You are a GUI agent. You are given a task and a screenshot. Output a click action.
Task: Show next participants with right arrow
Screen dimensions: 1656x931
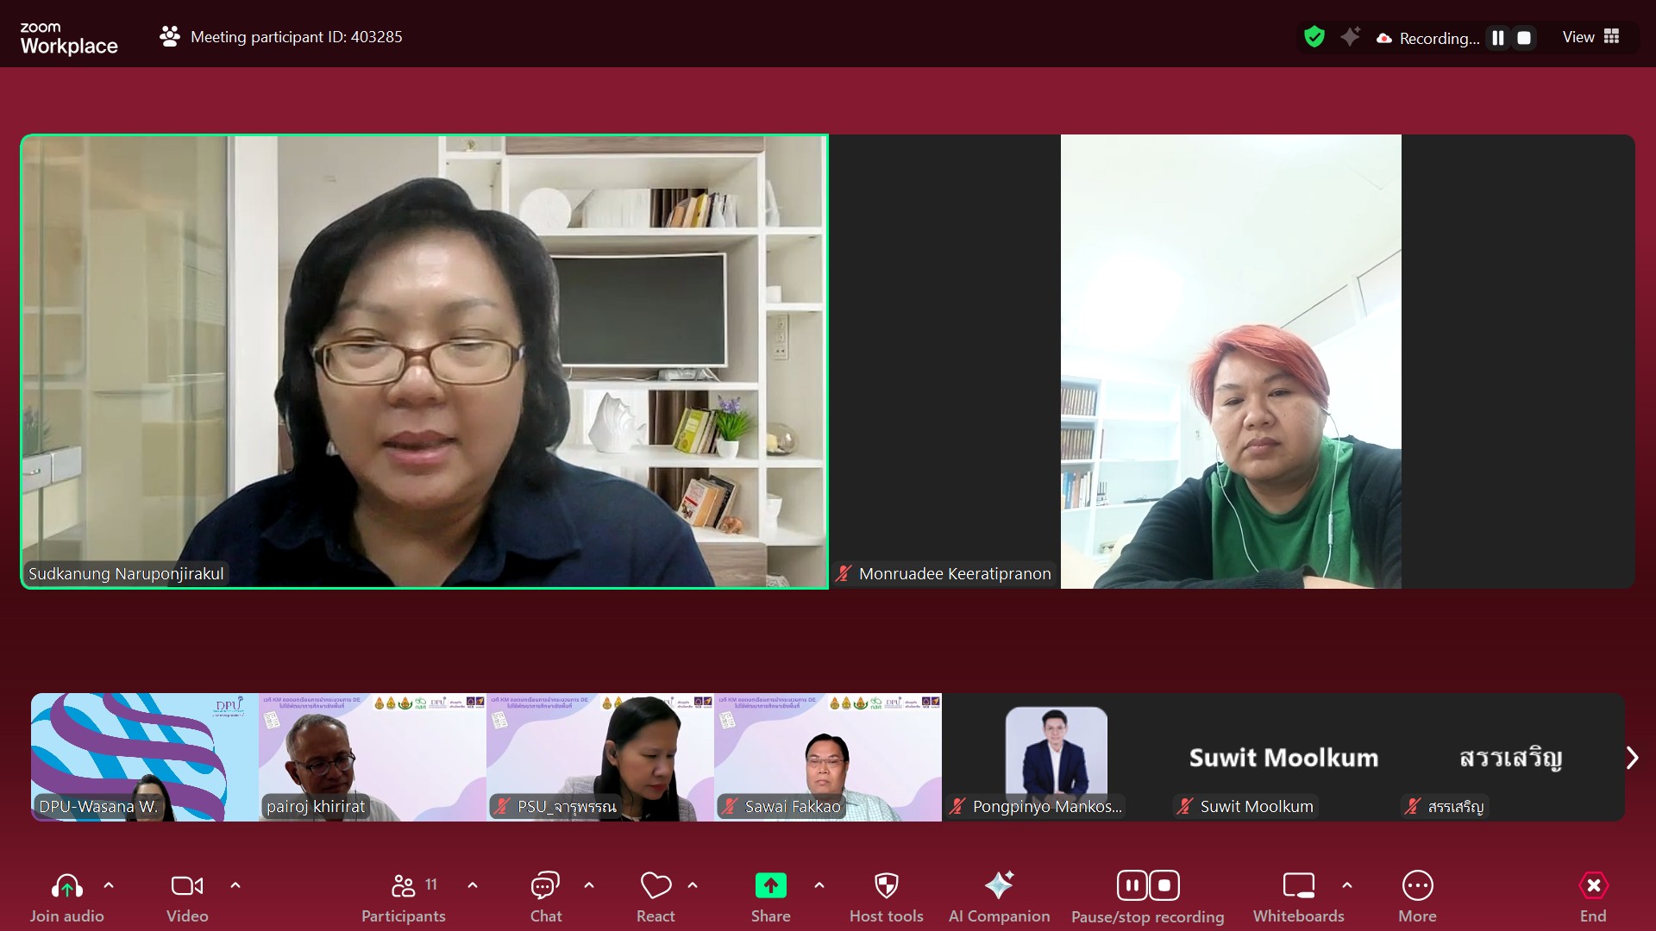click(x=1632, y=758)
